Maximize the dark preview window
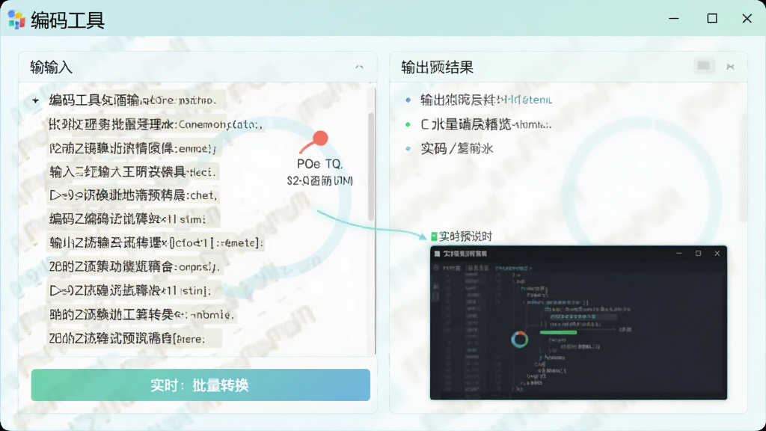This screenshot has width=766, height=431. pos(698,253)
